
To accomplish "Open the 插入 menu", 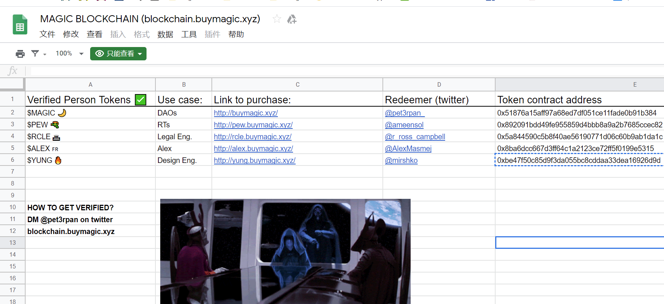I will click(x=118, y=34).
